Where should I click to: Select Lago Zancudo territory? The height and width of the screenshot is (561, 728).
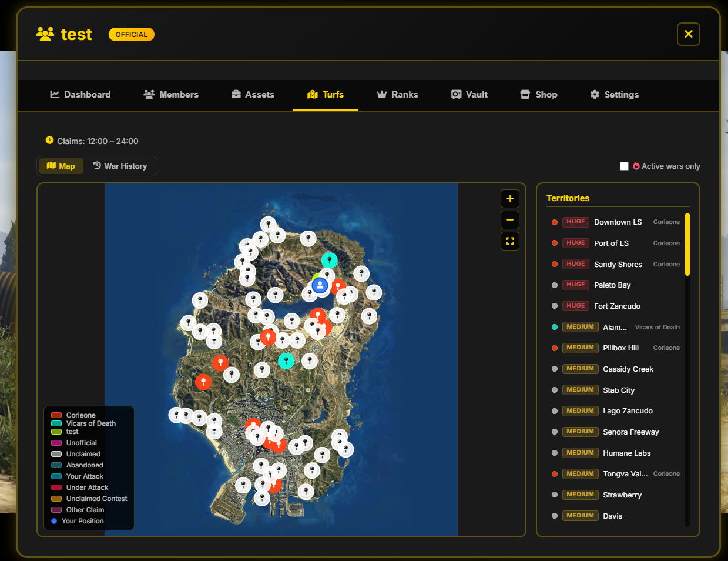(x=616, y=411)
